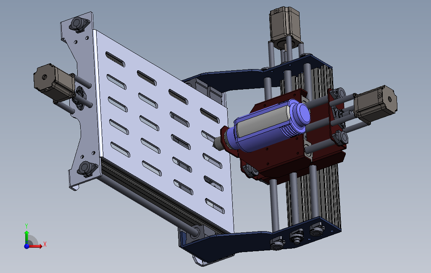
Task: Click the blue origin ball of the triad
Action: click(26, 246)
